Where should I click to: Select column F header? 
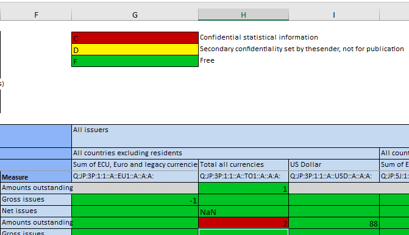[36, 15]
